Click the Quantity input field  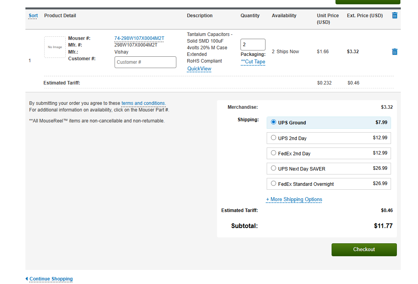click(253, 45)
